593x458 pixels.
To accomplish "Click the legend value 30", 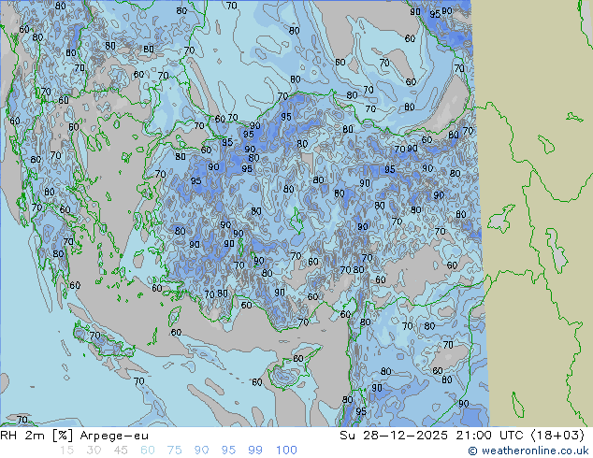I will click(x=94, y=451).
